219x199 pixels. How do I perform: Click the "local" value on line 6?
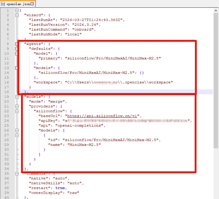point(73,34)
